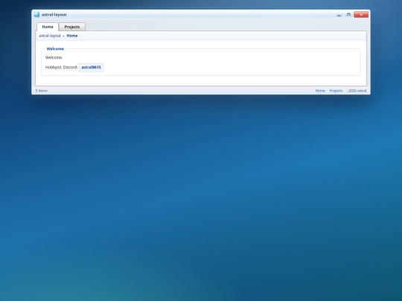Open the Home link in the footer
The image size is (402, 301).
[320, 91]
